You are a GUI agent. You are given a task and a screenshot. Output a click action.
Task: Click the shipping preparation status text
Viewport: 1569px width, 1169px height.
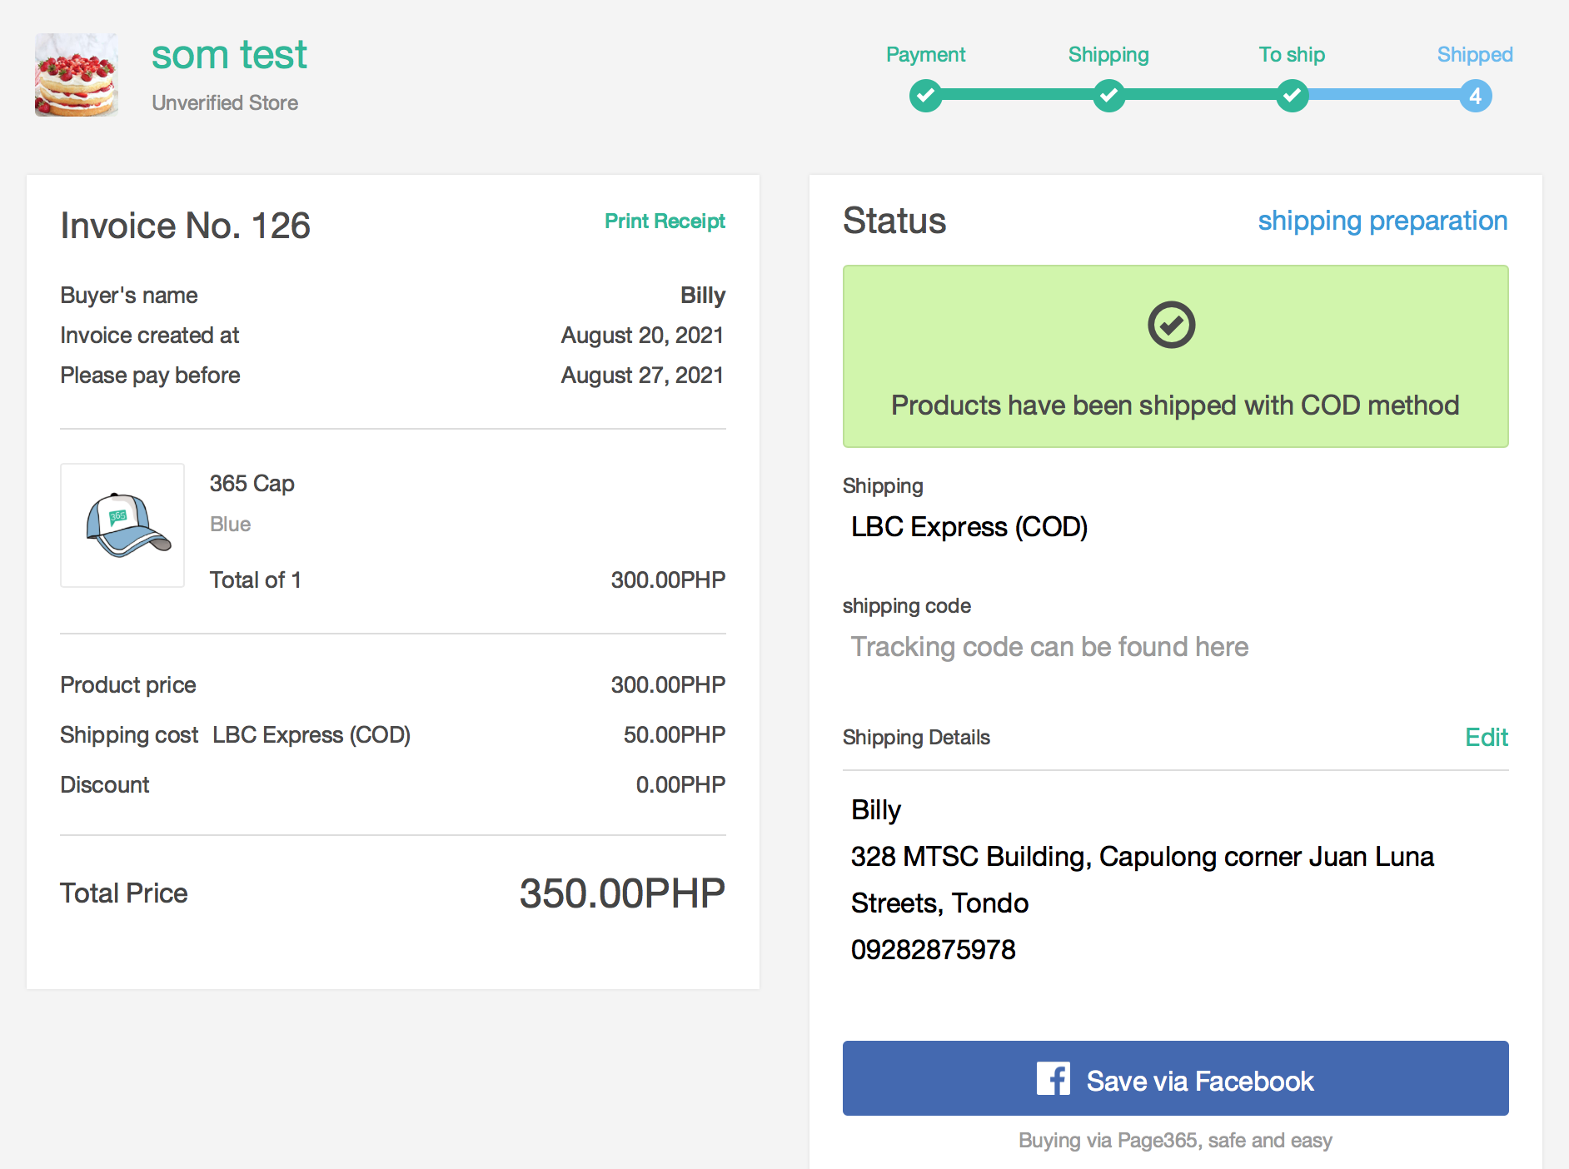point(1382,221)
